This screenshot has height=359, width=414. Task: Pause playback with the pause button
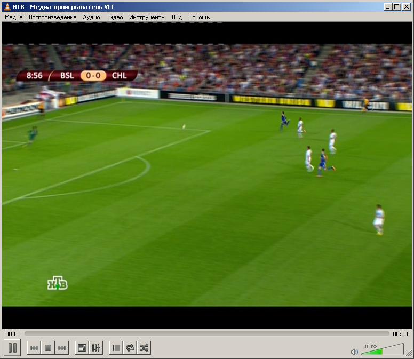[x=12, y=348]
